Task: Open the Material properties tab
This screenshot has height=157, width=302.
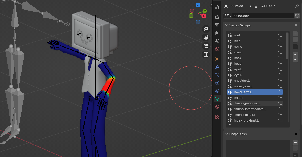Action: click(x=217, y=107)
